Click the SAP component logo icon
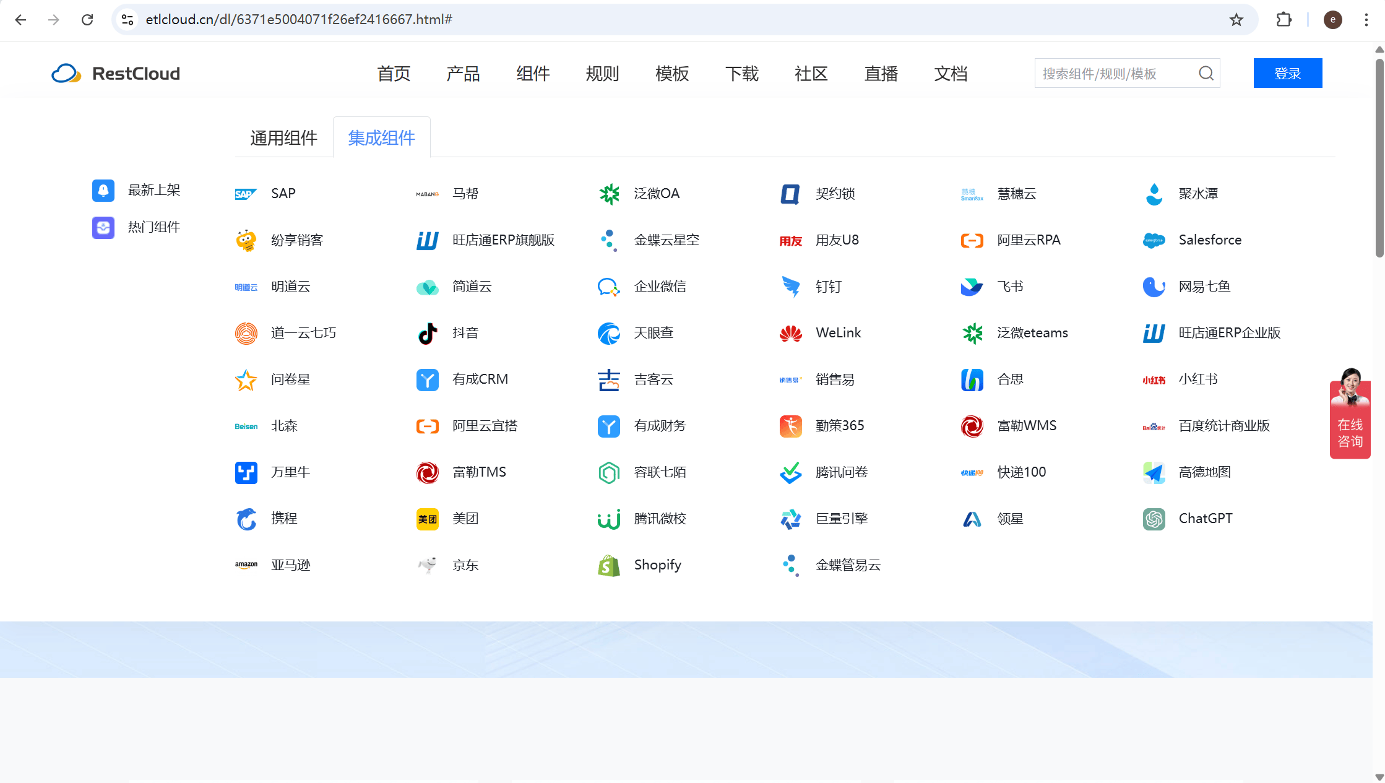Screen dimensions: 1385x783 tap(246, 194)
